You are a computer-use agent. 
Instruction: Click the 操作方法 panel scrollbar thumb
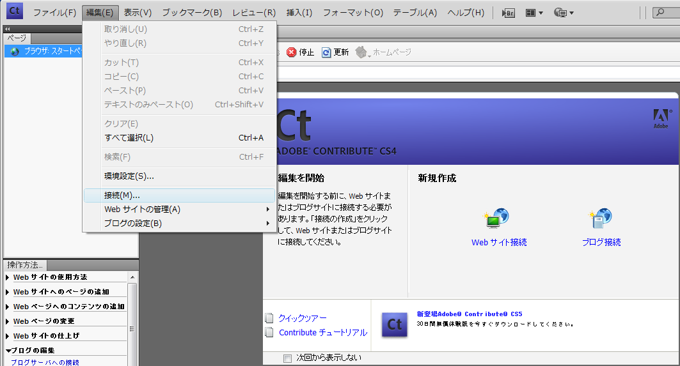132,328
